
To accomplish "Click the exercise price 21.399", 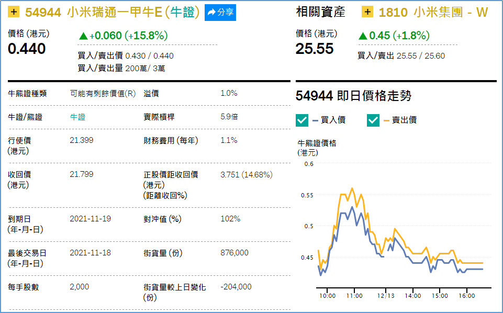I will (82, 140).
